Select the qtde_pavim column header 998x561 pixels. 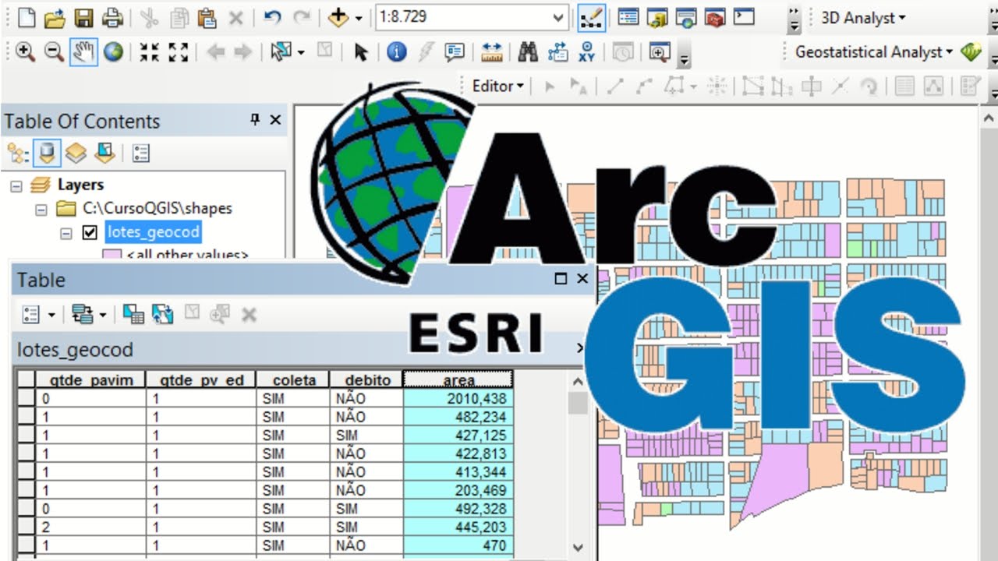[x=90, y=380]
